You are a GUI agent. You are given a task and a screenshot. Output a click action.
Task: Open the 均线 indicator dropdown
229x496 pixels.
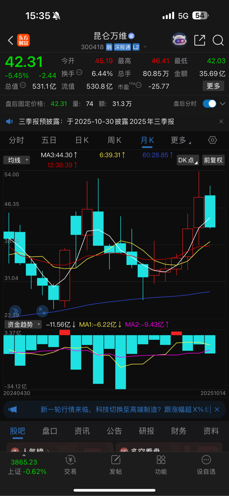(17, 160)
